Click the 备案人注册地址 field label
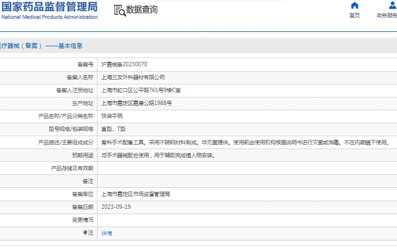Viewport: 397px width, 247px height. 75,90
